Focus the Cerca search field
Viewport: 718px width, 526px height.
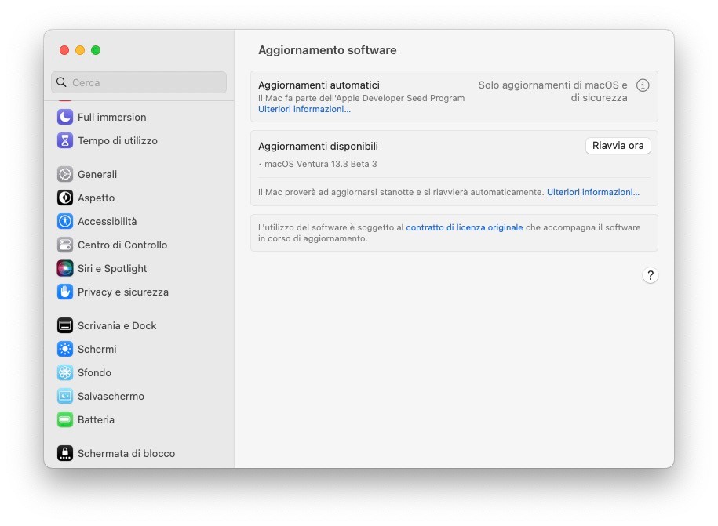[139, 82]
